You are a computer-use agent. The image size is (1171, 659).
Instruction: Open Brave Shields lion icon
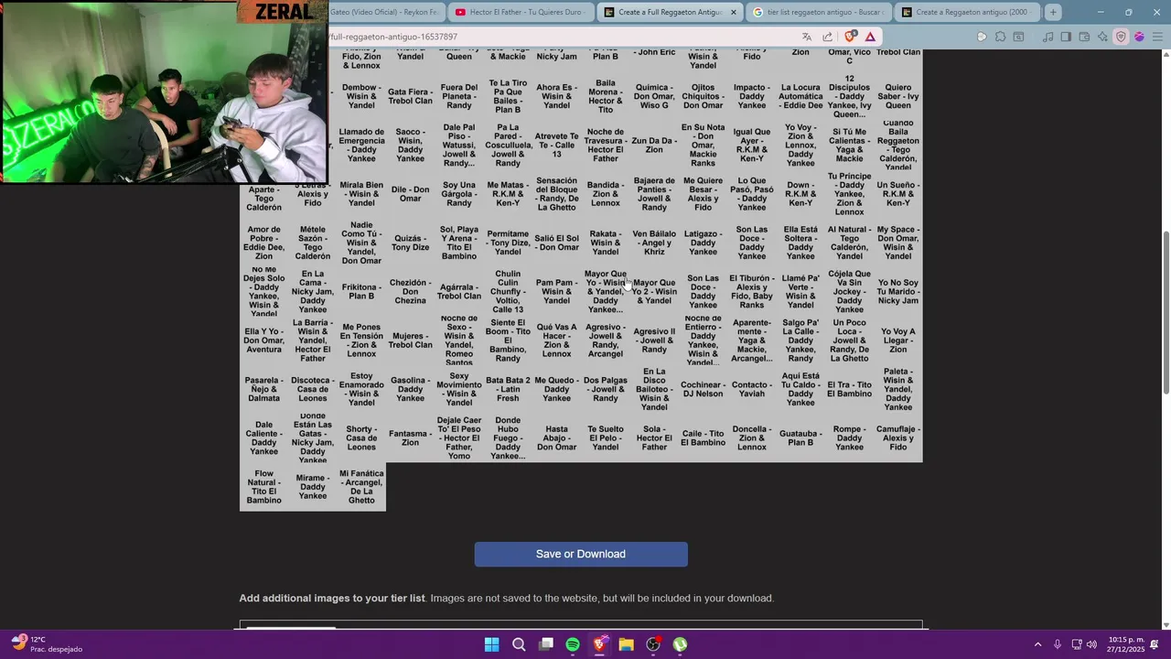pos(850,37)
